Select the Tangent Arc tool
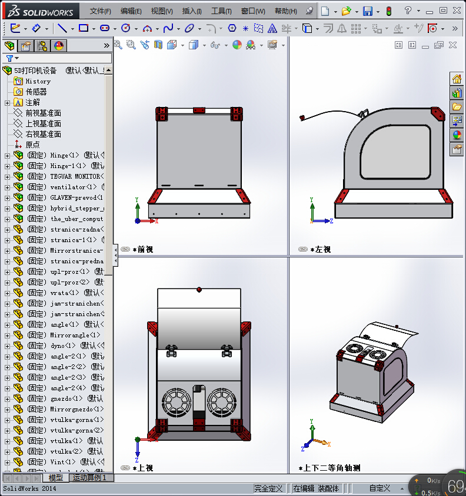Screen dimensions: 466x496 point(147,29)
